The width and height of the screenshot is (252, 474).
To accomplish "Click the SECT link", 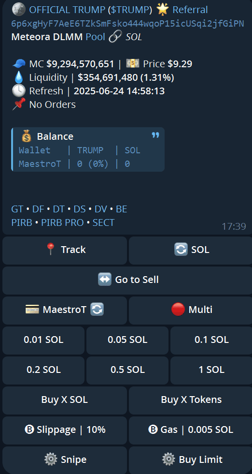I will [103, 222].
